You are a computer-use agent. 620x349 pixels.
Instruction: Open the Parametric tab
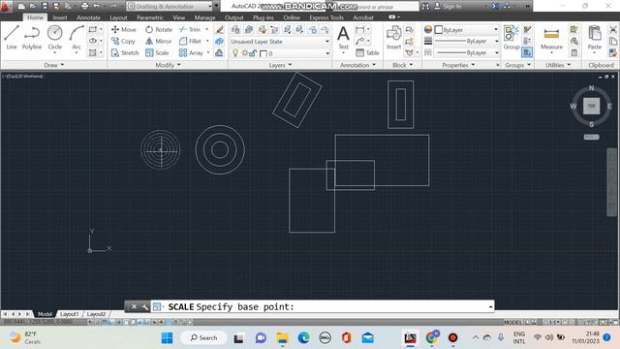click(150, 17)
